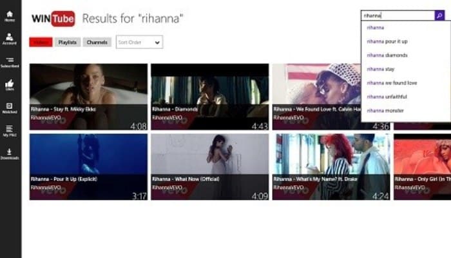This screenshot has width=451, height=258.
Task: Open the Account sidebar icon
Action: (x=10, y=39)
